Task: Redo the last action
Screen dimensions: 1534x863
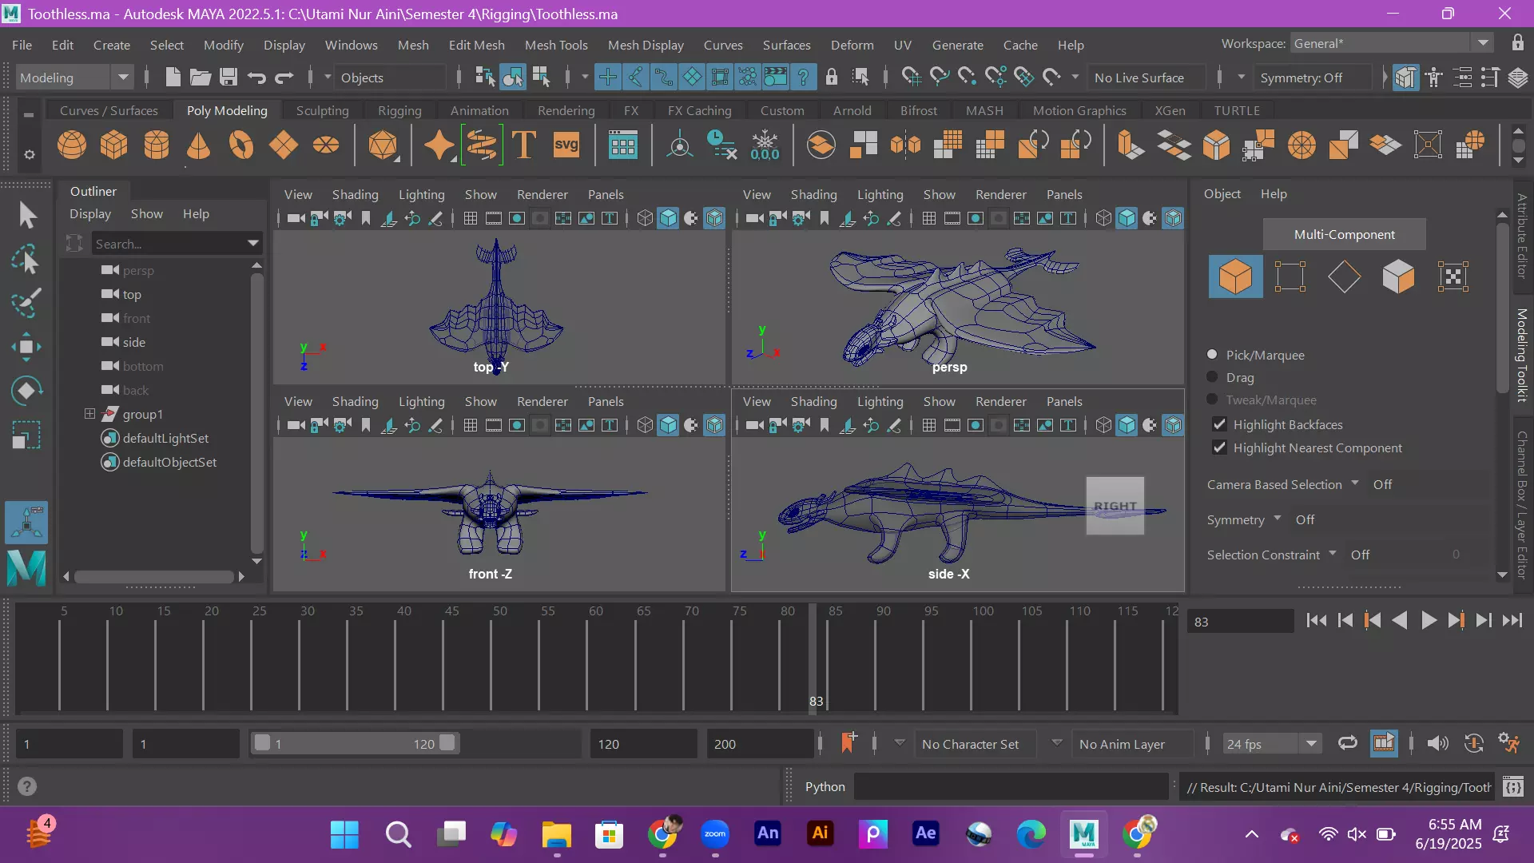Action: coord(284,78)
